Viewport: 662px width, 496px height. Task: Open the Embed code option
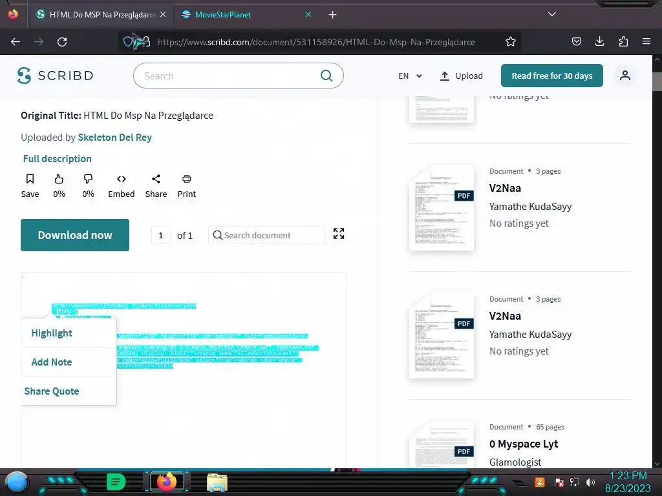[121, 185]
